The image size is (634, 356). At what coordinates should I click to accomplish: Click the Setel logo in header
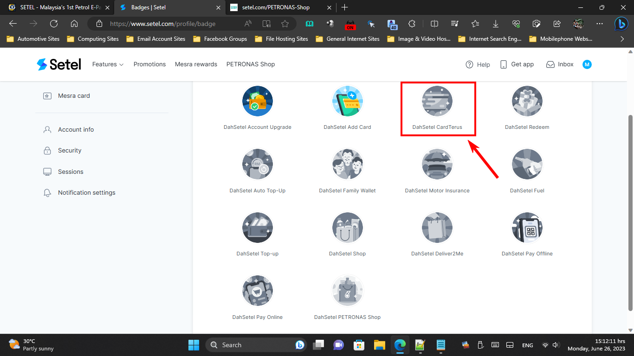[59, 64]
